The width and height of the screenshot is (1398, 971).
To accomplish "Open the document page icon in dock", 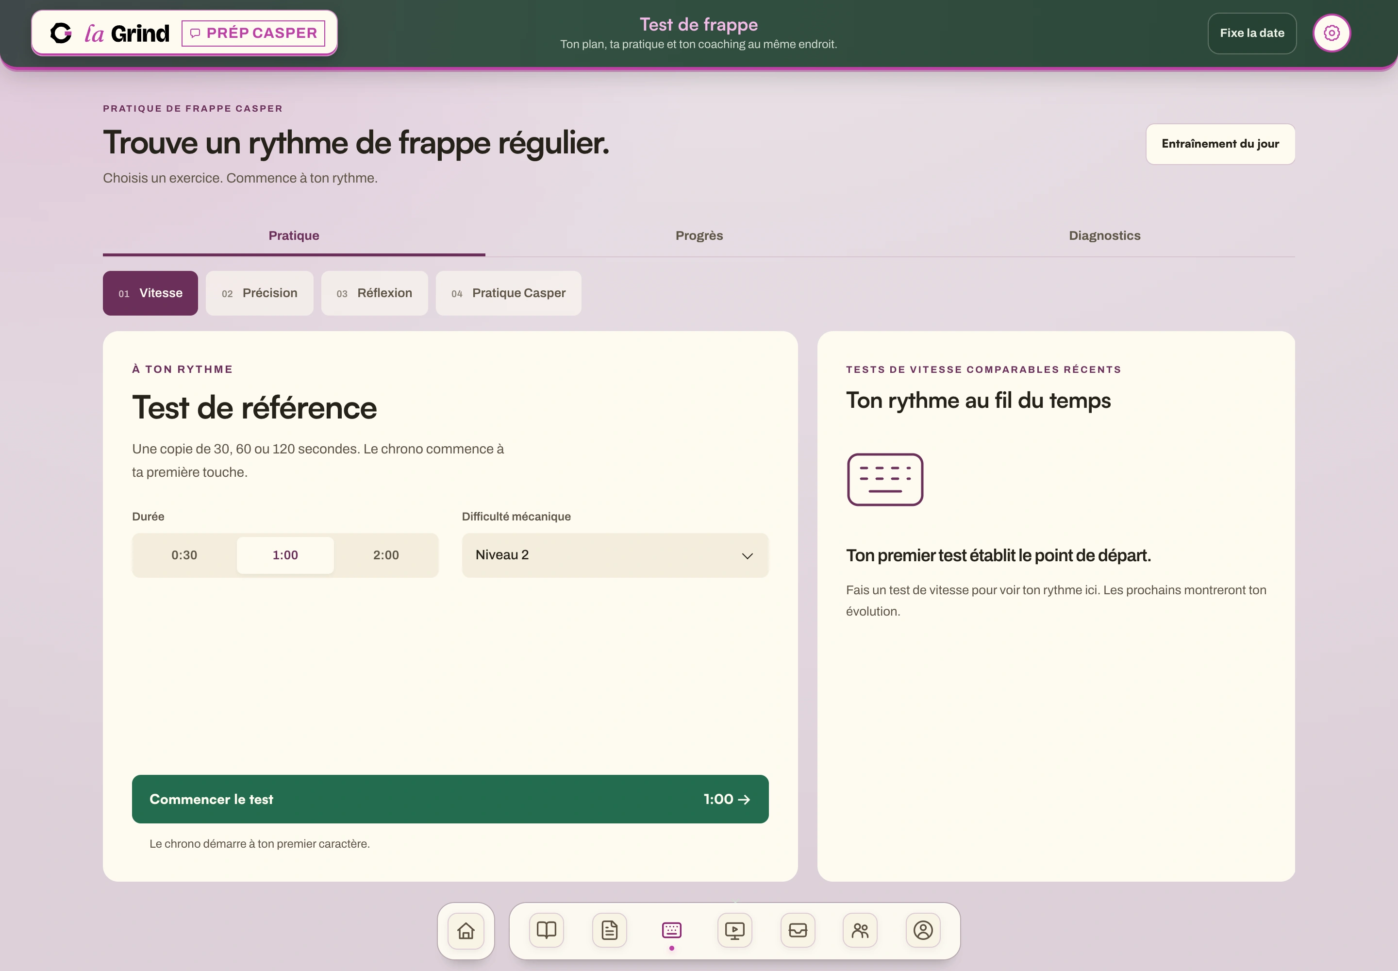I will 610,930.
